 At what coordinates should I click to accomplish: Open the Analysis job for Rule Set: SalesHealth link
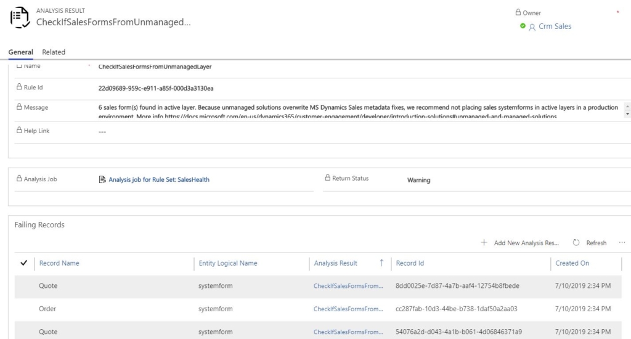click(x=158, y=180)
